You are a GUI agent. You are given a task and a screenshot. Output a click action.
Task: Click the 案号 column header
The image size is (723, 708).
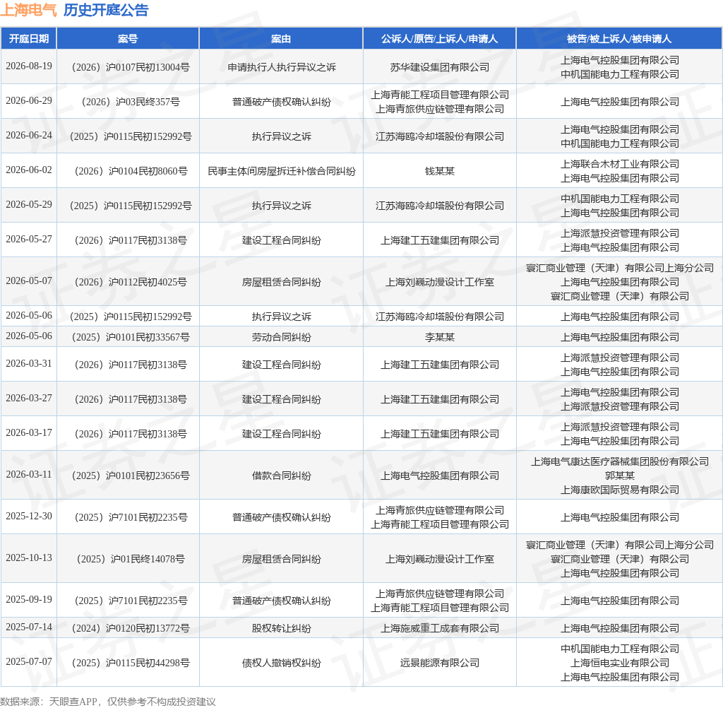pos(128,39)
